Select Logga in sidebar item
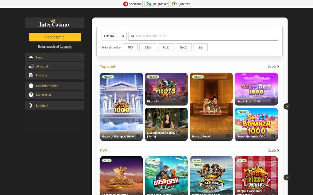The width and height of the screenshot is (313, 195). (55, 105)
